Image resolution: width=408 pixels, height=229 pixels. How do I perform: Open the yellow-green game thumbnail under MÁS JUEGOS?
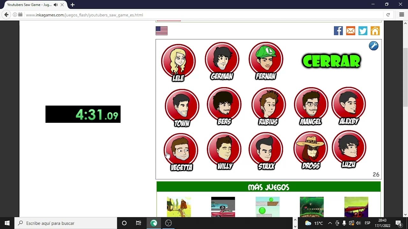click(356, 207)
